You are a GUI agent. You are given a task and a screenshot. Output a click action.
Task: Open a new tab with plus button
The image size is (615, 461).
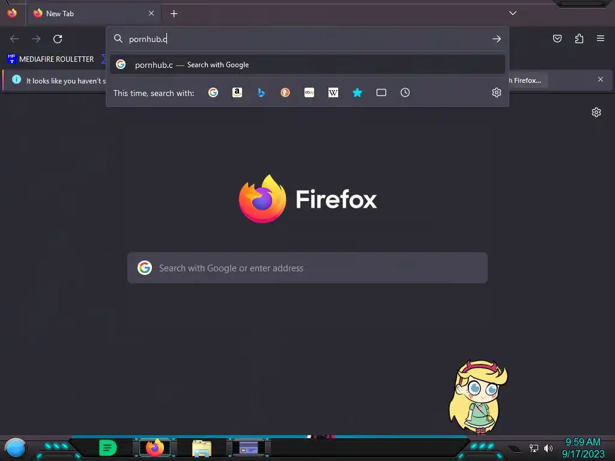[x=174, y=14]
